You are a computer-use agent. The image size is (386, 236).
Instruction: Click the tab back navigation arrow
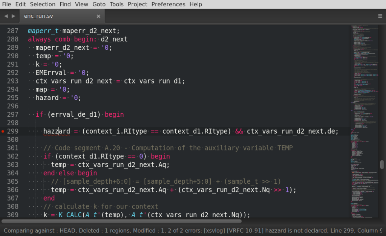click(x=6, y=16)
